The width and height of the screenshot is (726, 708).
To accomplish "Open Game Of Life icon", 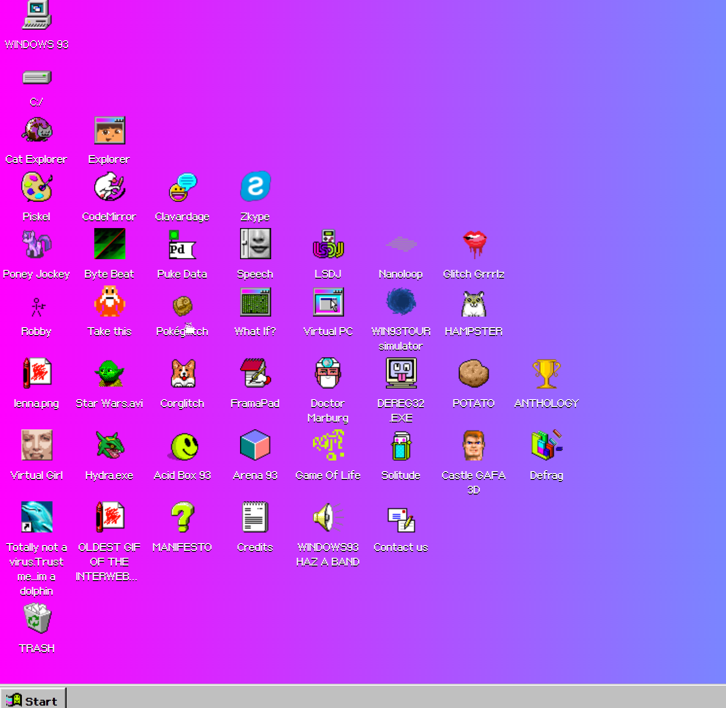I will click(x=328, y=445).
